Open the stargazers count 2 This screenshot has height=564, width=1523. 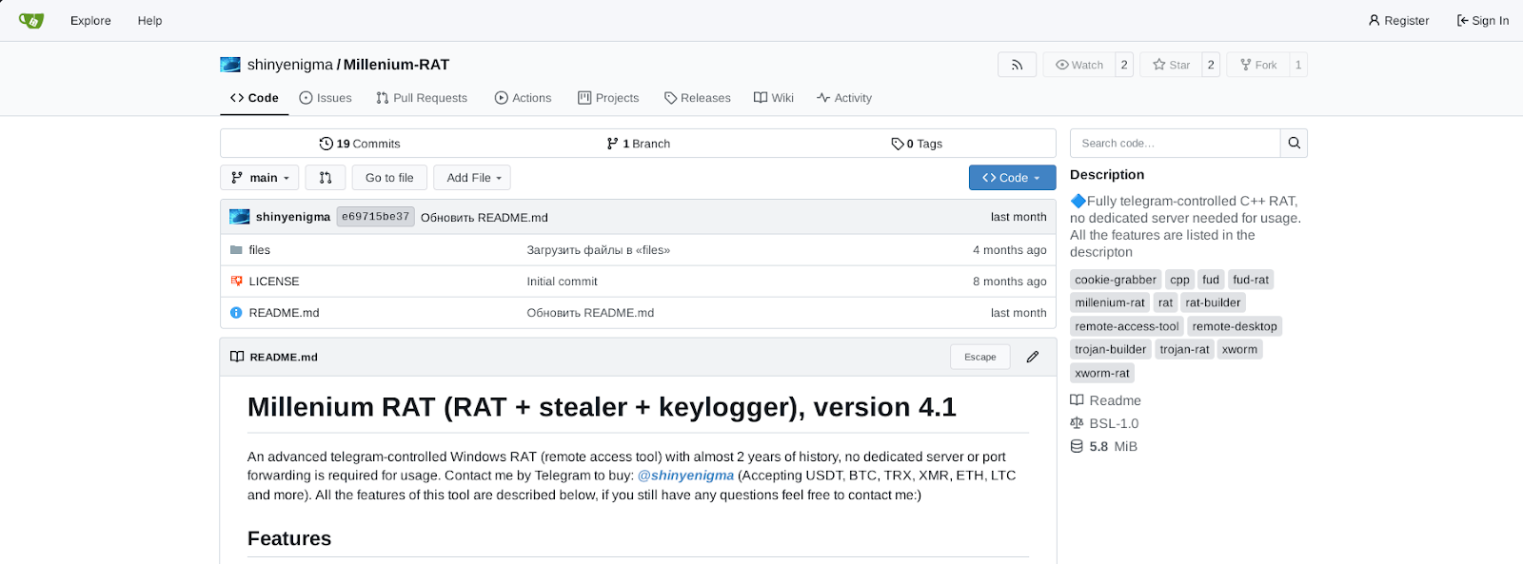[x=1211, y=65]
